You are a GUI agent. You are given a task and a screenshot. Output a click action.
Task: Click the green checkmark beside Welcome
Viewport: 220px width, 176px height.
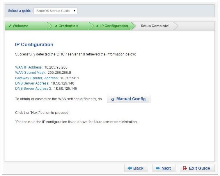coord(10,26)
